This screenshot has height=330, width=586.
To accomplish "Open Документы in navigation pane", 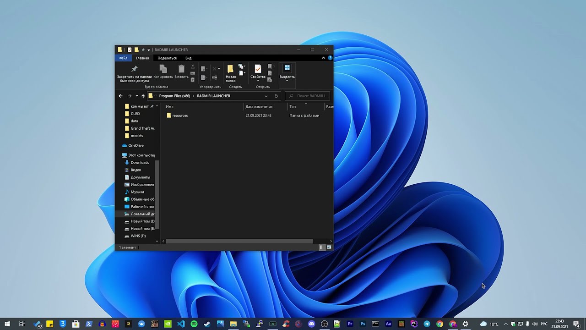I will 140,177.
